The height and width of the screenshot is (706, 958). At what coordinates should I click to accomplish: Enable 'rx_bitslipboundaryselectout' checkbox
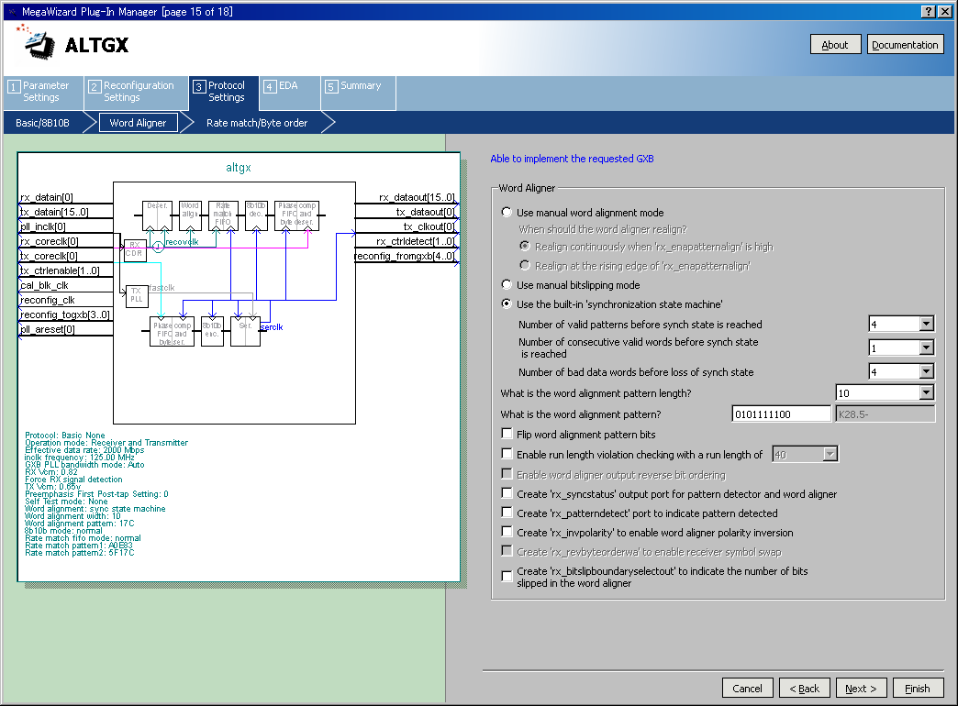pos(507,576)
